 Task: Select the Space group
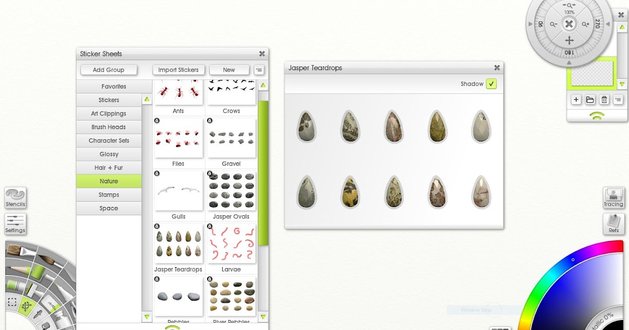(109, 208)
